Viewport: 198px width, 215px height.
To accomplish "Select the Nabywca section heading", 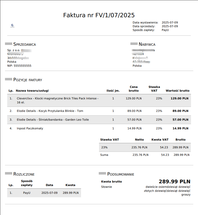I will [147, 44].
